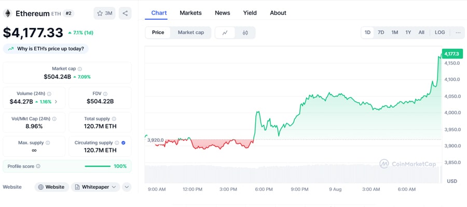Click the $504.22B FDV value

[x=100, y=101]
